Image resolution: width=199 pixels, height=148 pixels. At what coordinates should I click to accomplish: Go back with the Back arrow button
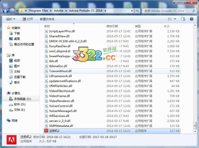[x=6, y=11]
